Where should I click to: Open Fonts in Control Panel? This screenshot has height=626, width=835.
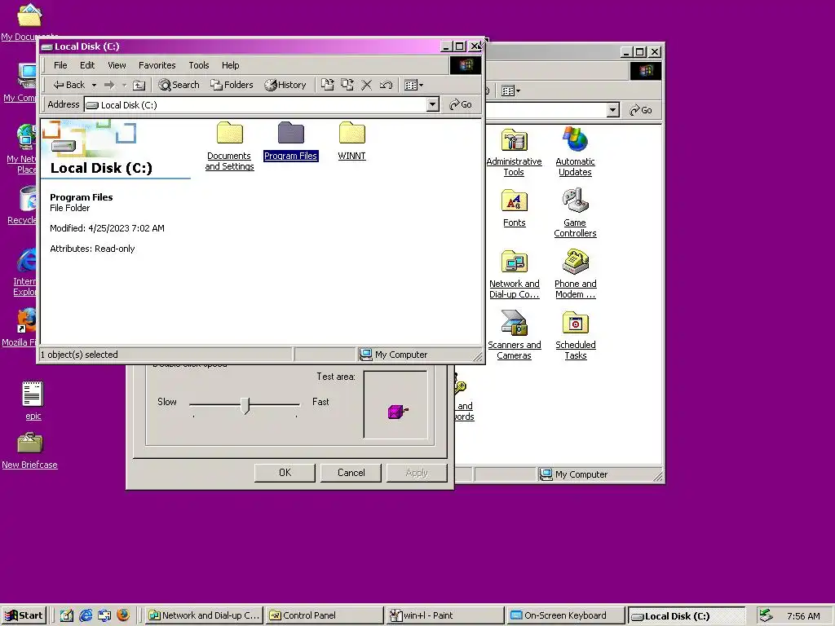tap(514, 208)
